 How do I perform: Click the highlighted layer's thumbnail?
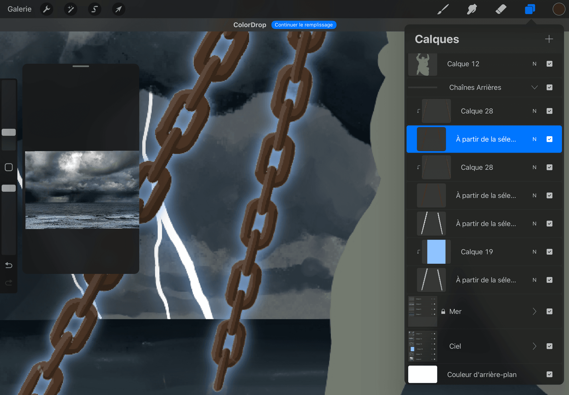[x=431, y=139]
